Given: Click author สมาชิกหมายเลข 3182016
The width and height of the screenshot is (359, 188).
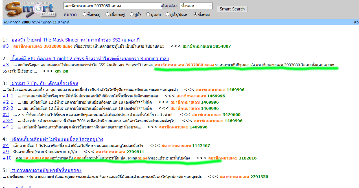Looking at the screenshot, I should click(x=232, y=158).
